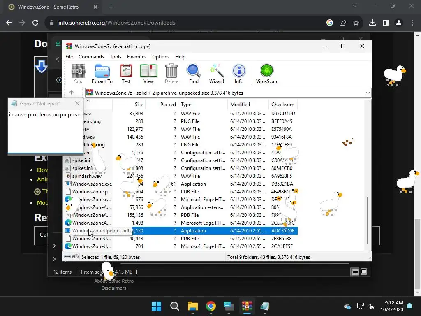Select the WindowsZone.p... PDB file
The height and width of the screenshot is (316, 421).
tap(181, 192)
